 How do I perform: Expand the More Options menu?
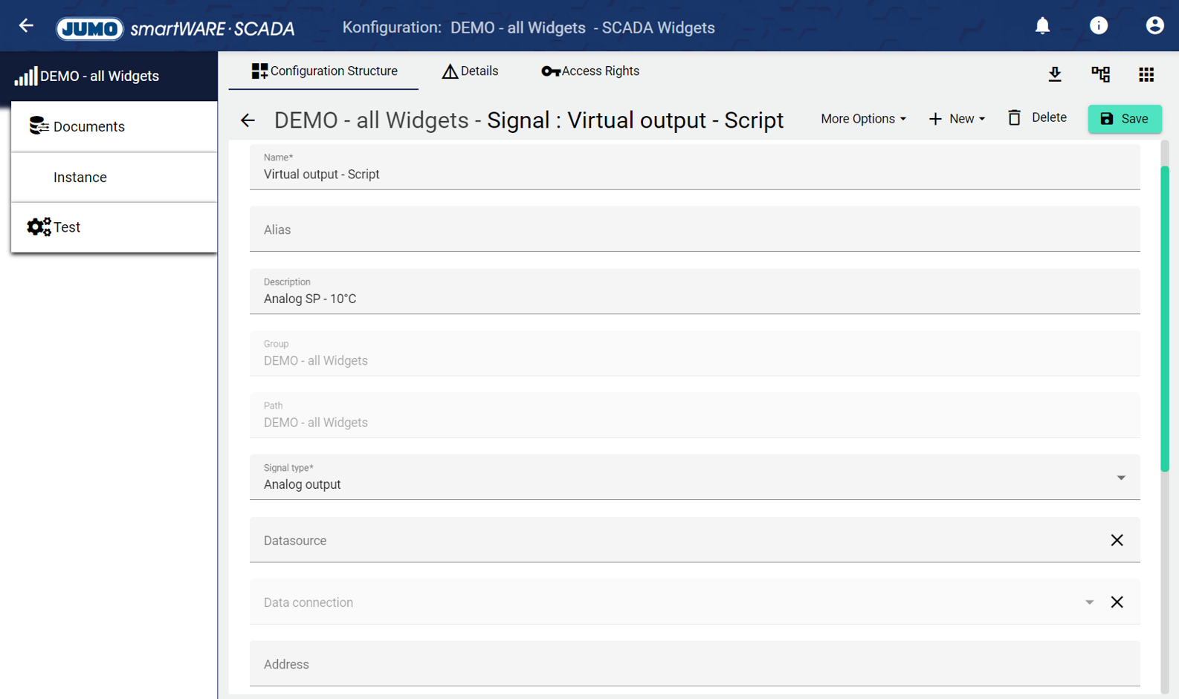point(863,119)
